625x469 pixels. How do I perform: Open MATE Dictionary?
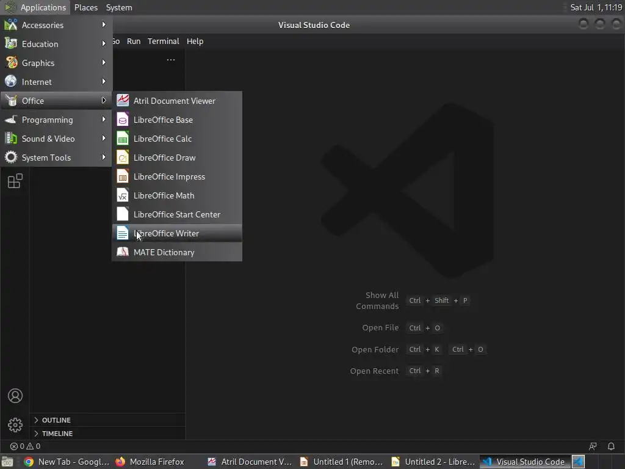click(177, 252)
